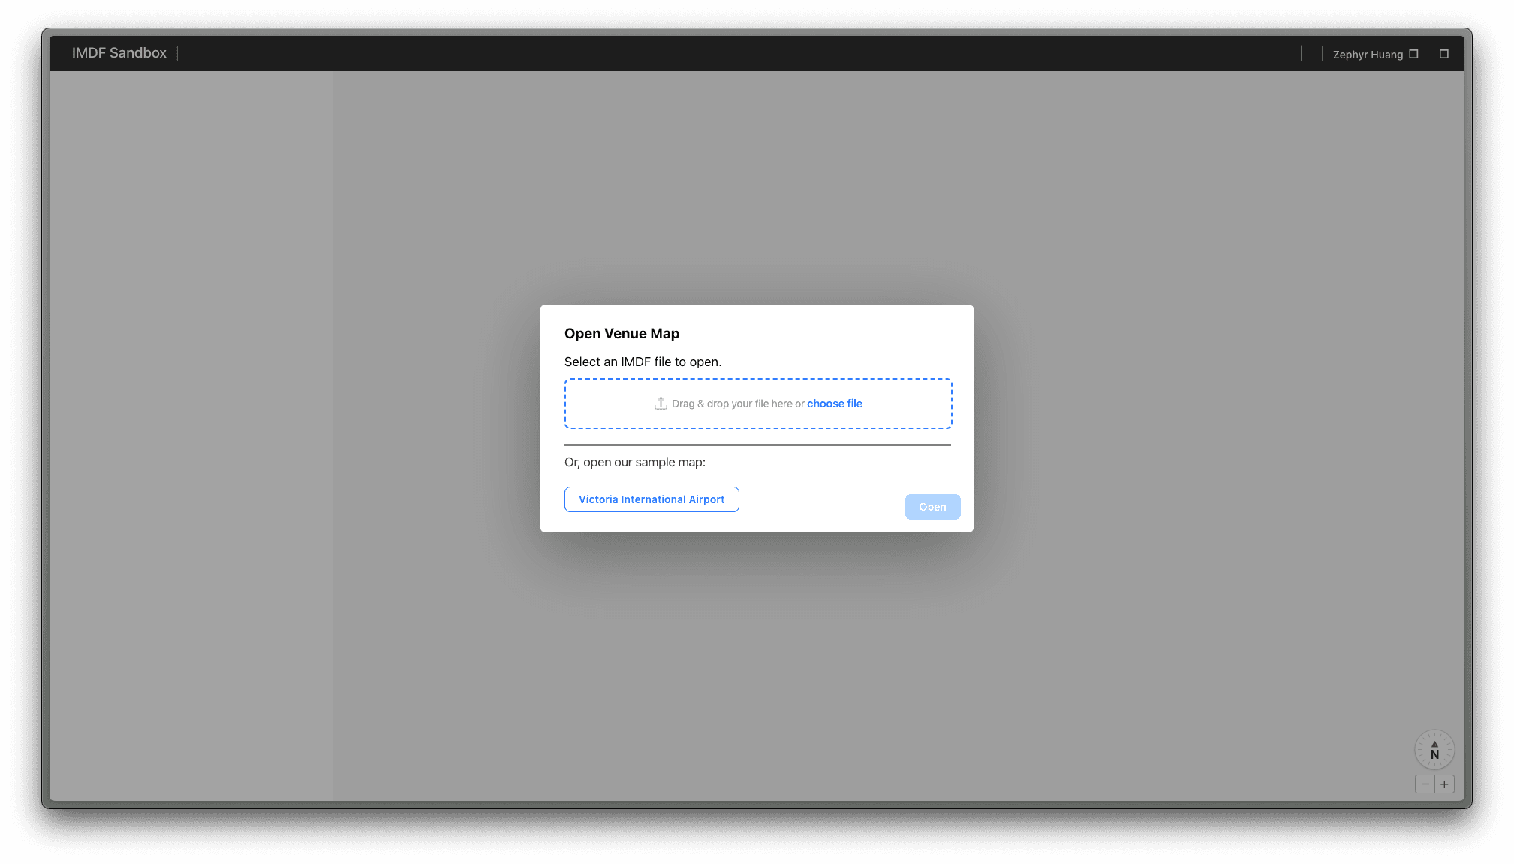Viewport: 1514px width, 864px height.
Task: Open the Zephyr Huang account menu
Action: point(1368,55)
